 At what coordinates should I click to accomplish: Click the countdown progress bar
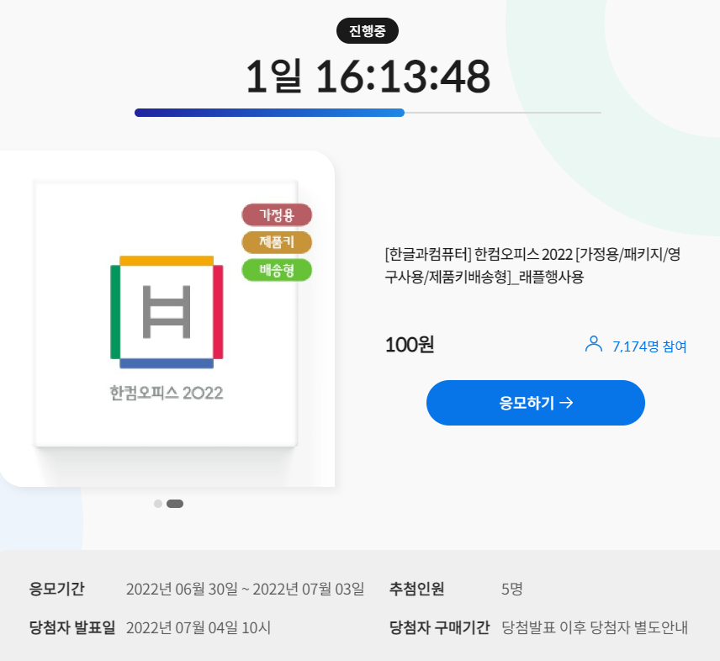pyautogui.click(x=368, y=112)
